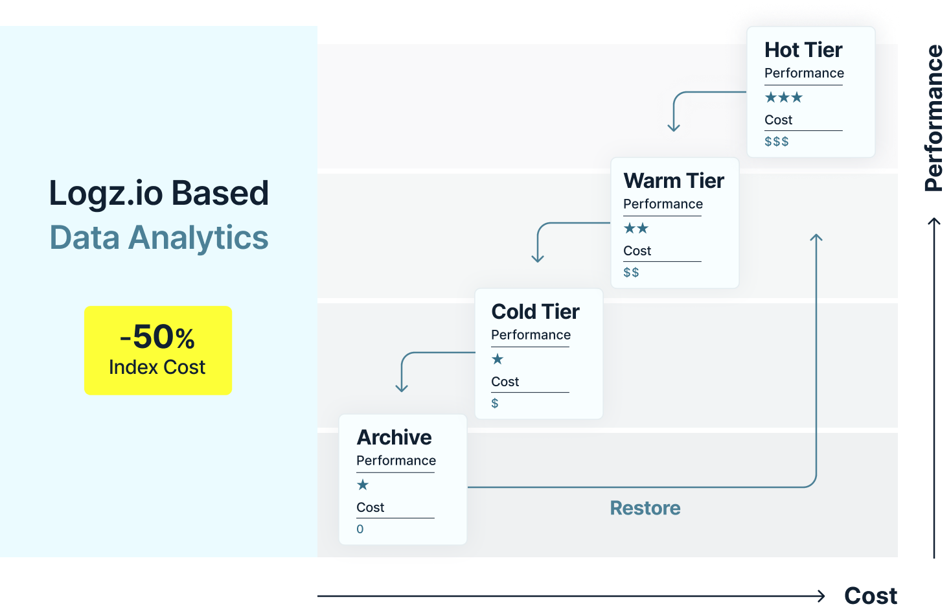951x613 pixels.
Task: Click the single star in Archive card
Action: click(x=363, y=485)
